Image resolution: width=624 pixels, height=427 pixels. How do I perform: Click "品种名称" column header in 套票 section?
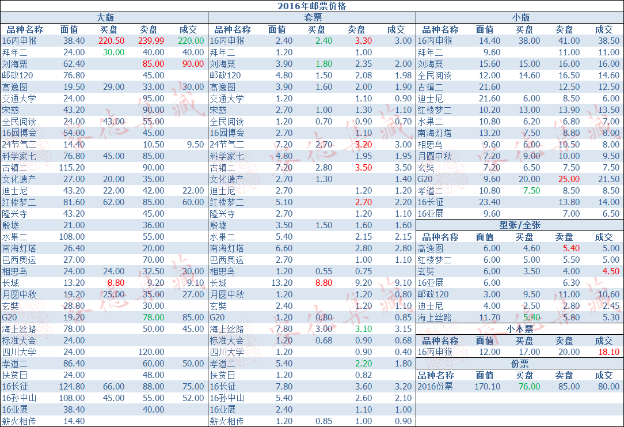[233, 29]
